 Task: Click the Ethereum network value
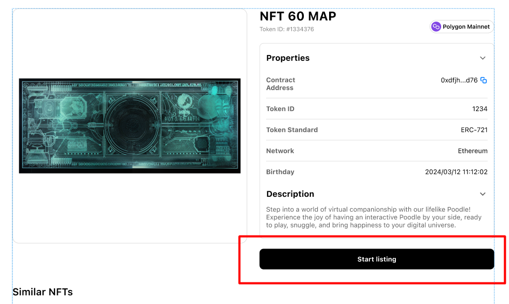coord(472,151)
